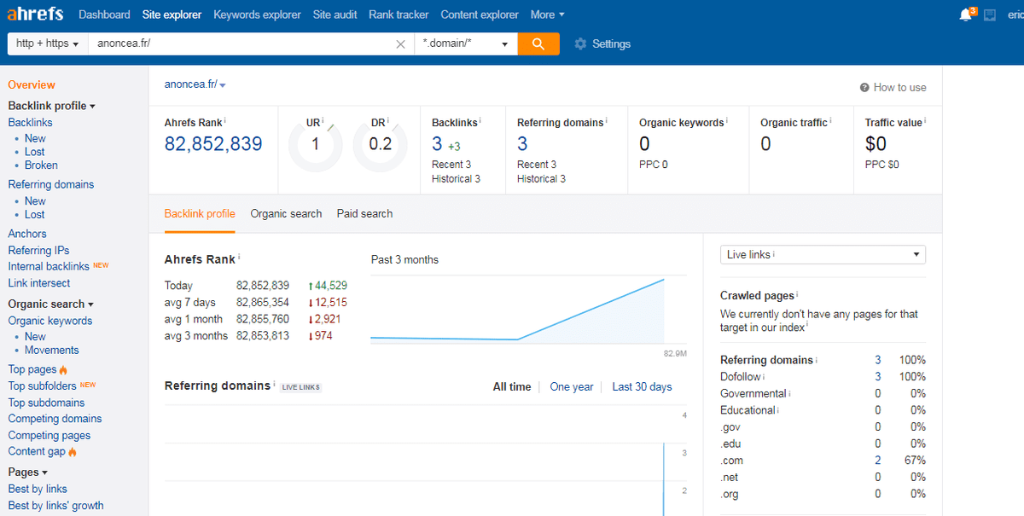Click the Past 3 months rank chart
The image size is (1024, 516).
click(528, 310)
